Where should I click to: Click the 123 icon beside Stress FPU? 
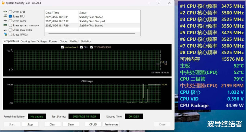click(5, 16)
